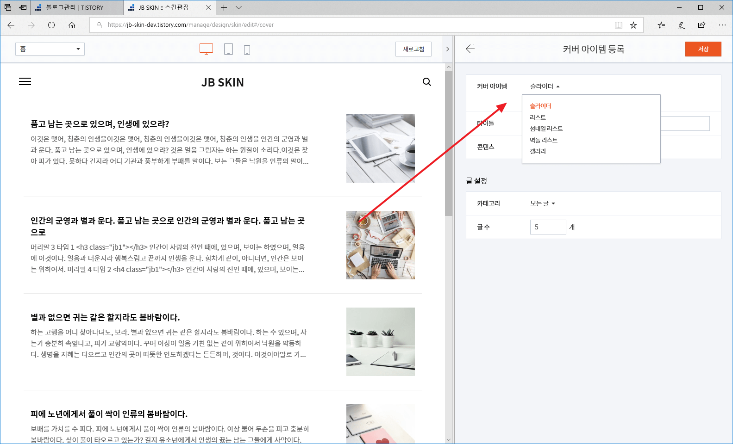Click the search magnifier in blog preview
Screen dimensions: 733x444
click(x=427, y=82)
